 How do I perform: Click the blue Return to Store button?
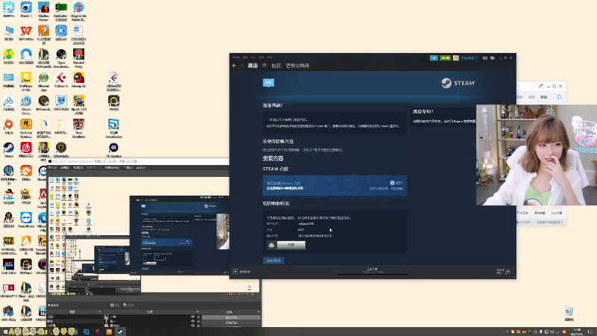(273, 261)
